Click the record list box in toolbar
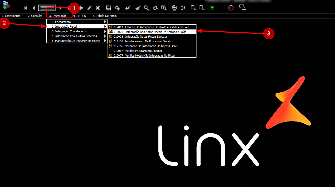 [47, 8]
